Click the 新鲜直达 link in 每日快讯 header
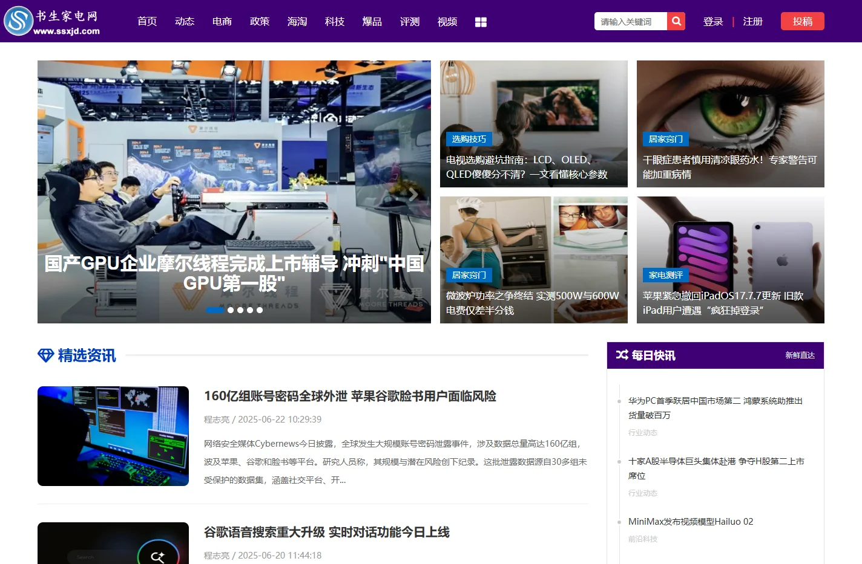862x564 pixels. [x=800, y=355]
